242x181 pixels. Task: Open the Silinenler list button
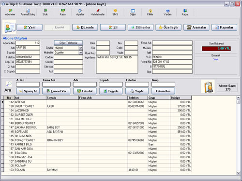pyautogui.click(x=141, y=28)
